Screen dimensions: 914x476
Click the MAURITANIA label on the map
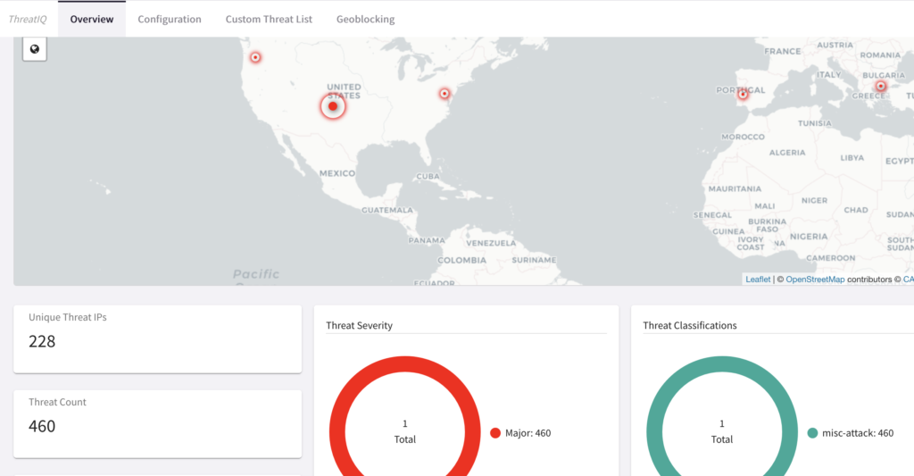click(735, 188)
